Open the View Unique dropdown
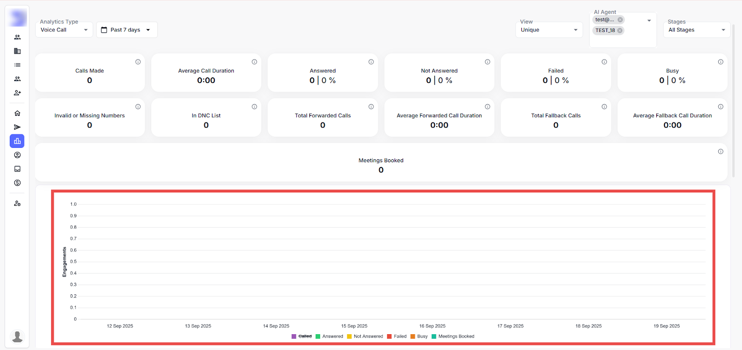Screen dimensions: 742x350 pos(549,30)
